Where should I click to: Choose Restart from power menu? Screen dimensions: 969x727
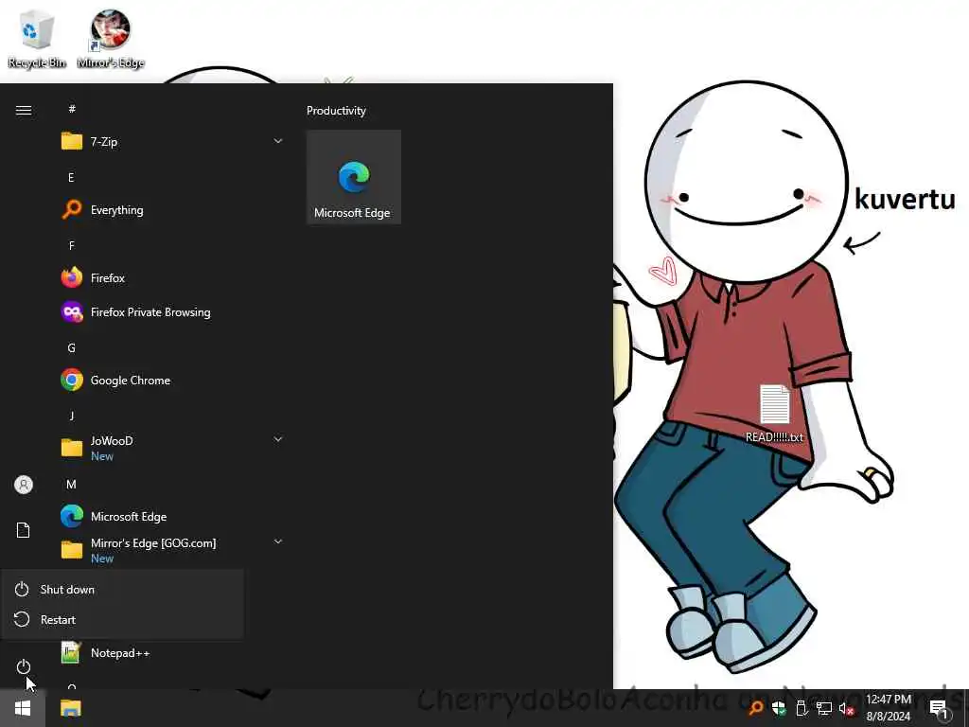tap(122, 619)
